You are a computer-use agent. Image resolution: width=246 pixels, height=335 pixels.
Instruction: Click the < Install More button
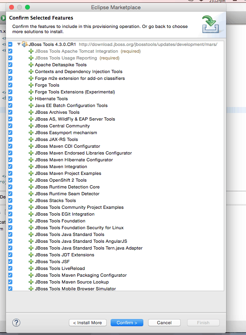[x=88, y=323]
